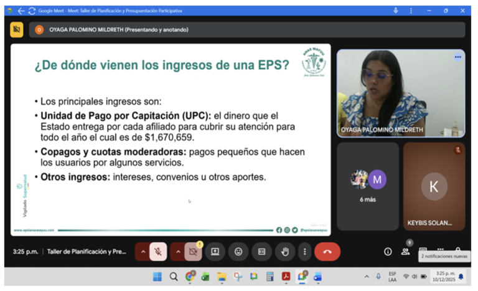Click the '6 más' participants tile
The image size is (478, 291).
(368, 186)
